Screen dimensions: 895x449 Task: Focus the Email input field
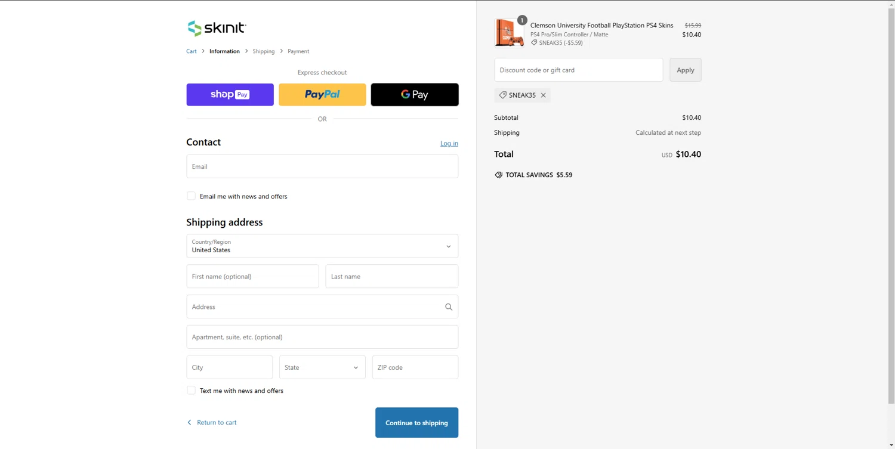[x=322, y=166]
